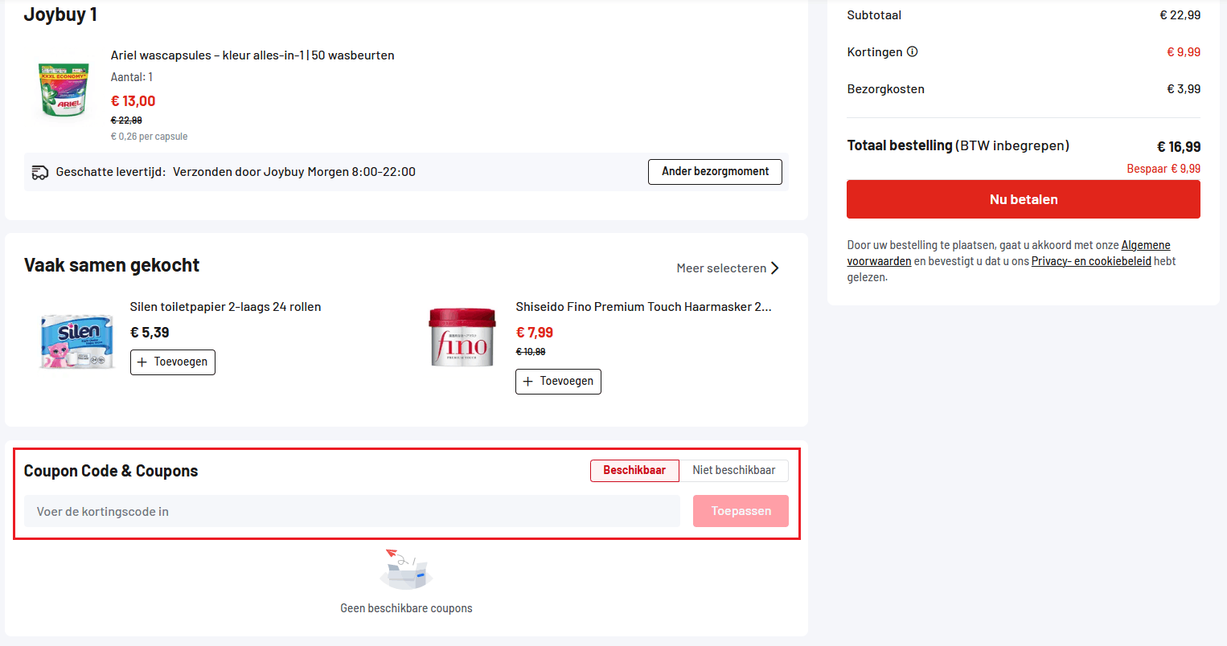Click the struck-through € 22,99 price

(x=126, y=121)
